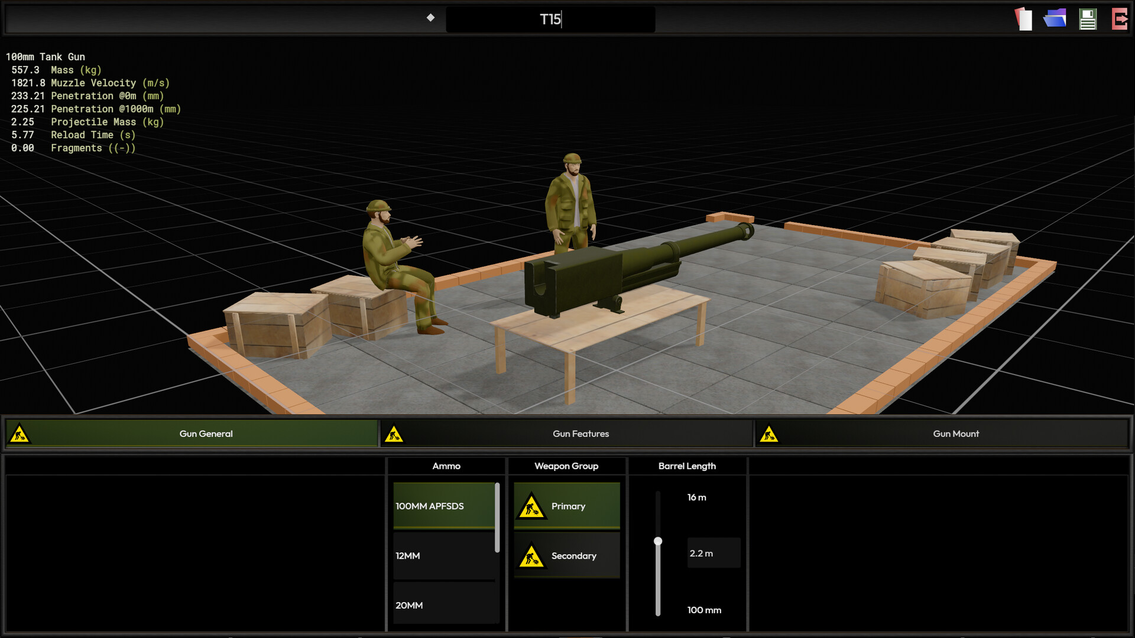
Task: Select the 100MM APFSDS ammo
Action: tap(443, 506)
